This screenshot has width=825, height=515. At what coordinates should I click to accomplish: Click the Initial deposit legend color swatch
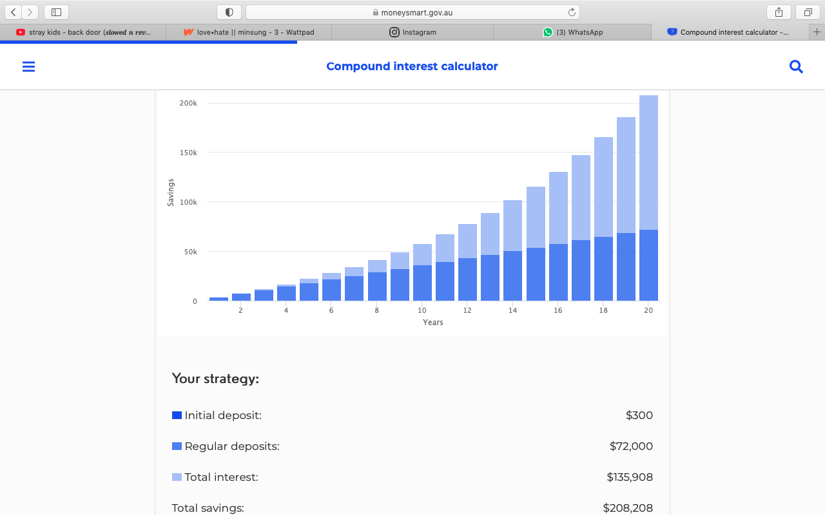click(177, 415)
